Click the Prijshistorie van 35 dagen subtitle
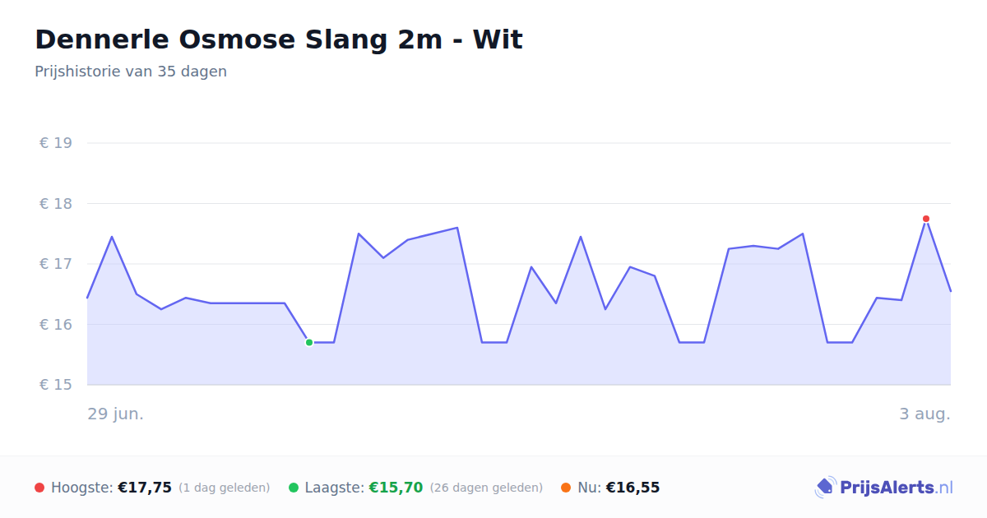Image resolution: width=987 pixels, height=518 pixels. (131, 72)
